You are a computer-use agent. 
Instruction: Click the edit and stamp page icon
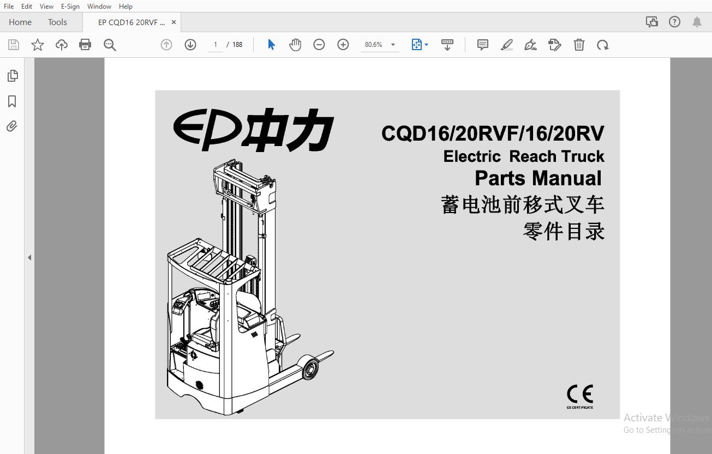click(555, 45)
